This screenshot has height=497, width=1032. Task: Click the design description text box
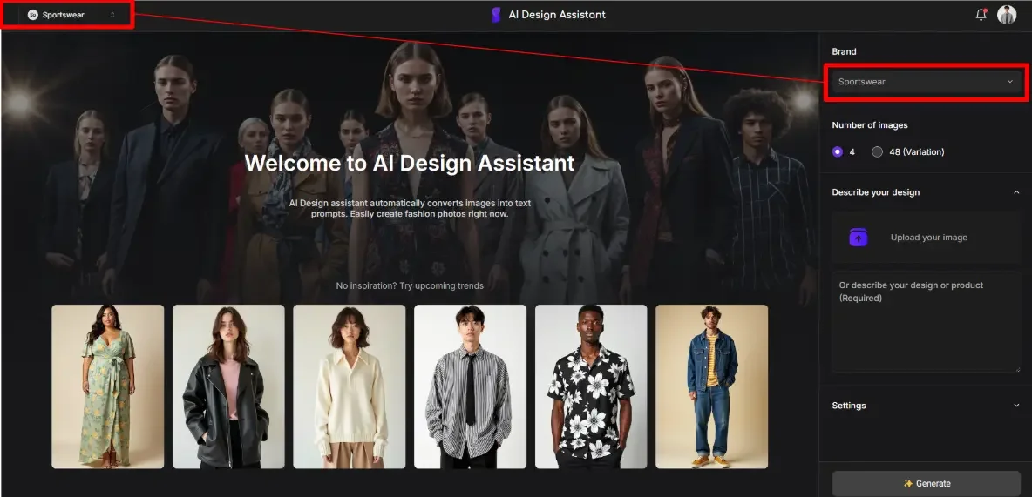click(926, 322)
